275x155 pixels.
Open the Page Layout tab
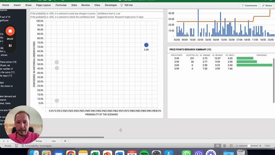point(43,5)
